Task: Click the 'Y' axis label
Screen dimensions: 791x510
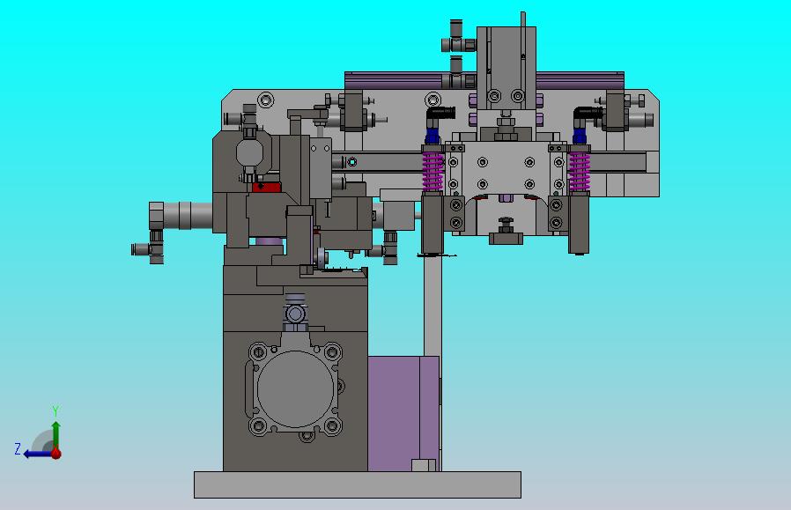Action: tap(56, 410)
